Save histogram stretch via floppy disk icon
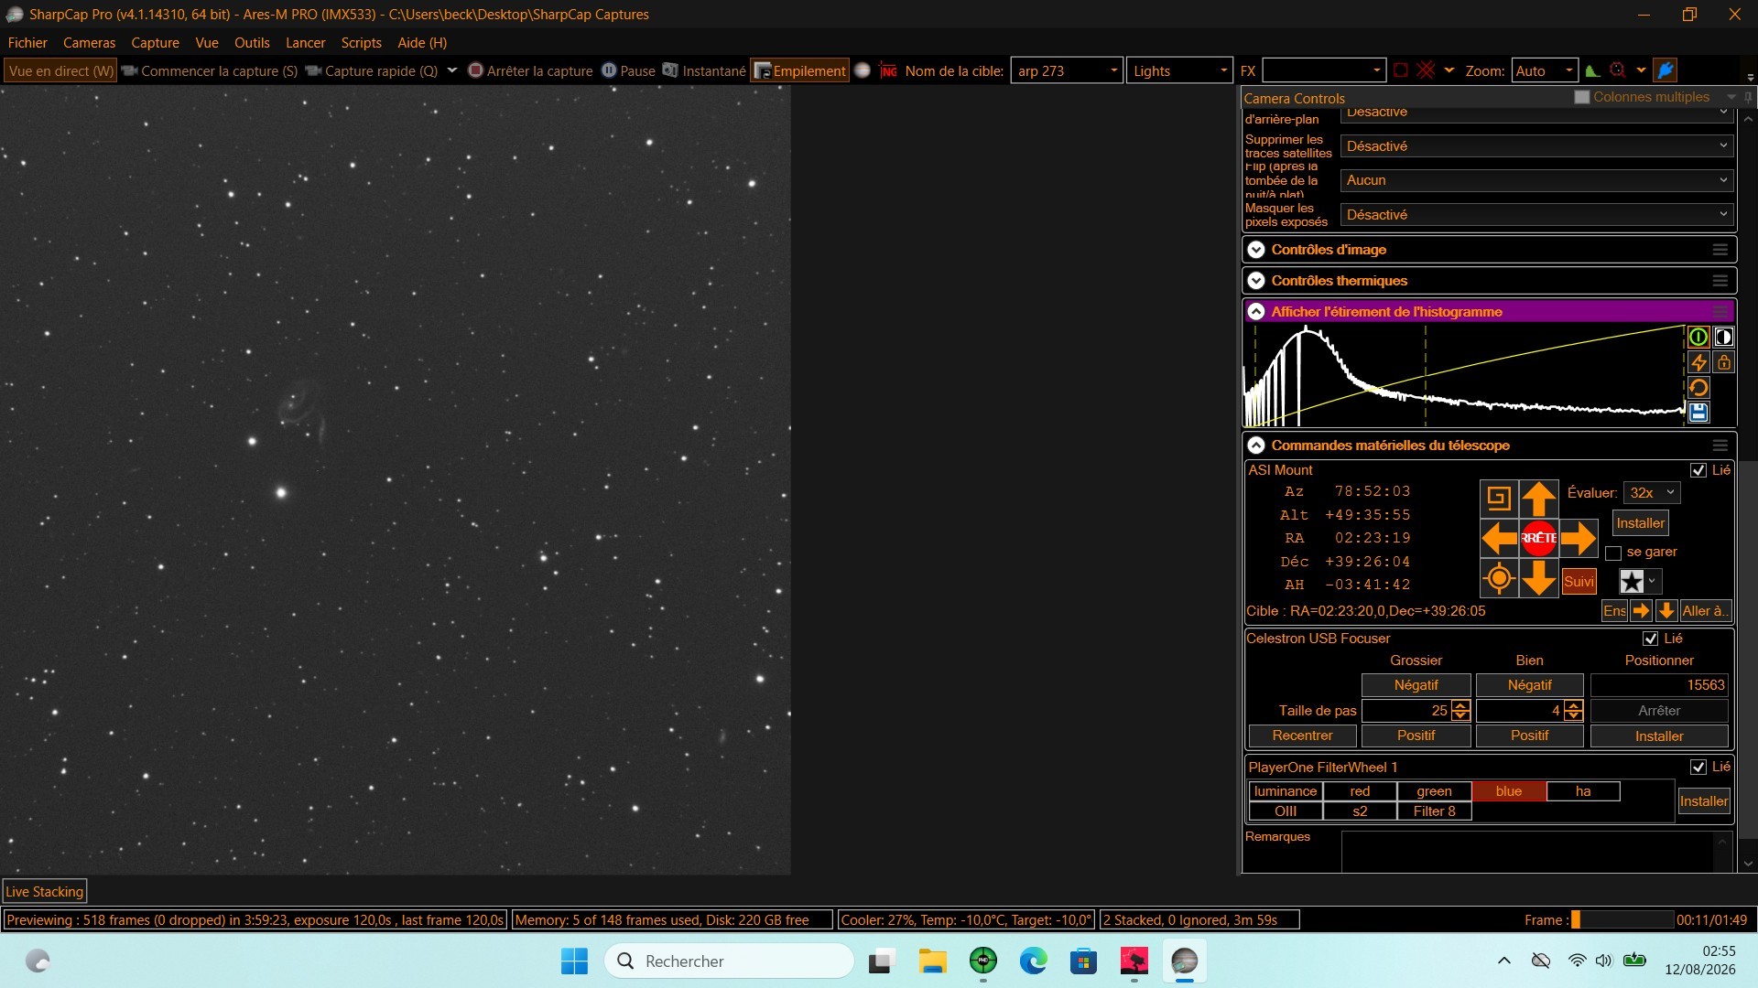 tap(1698, 413)
